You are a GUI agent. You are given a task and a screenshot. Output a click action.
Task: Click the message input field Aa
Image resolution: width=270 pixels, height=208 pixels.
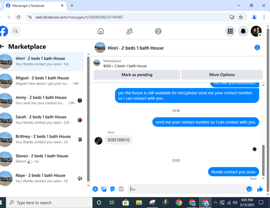186,189
